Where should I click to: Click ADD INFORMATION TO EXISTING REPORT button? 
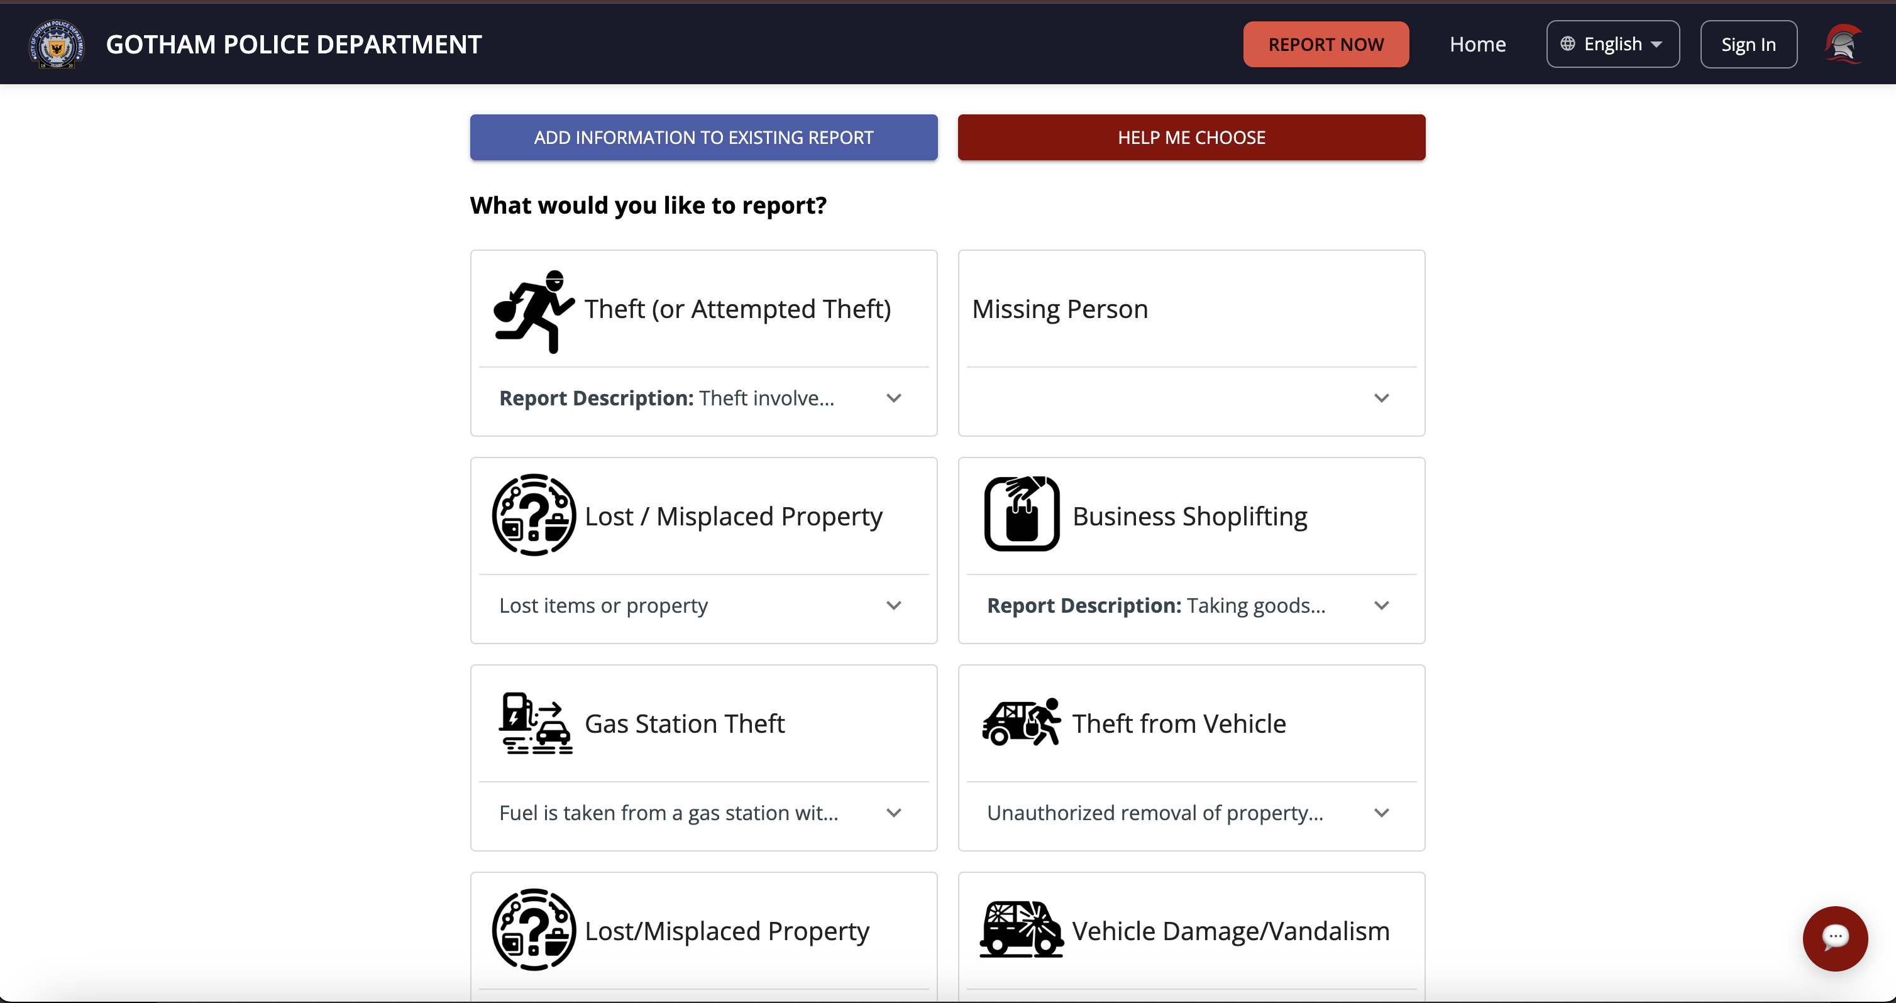pyautogui.click(x=703, y=137)
